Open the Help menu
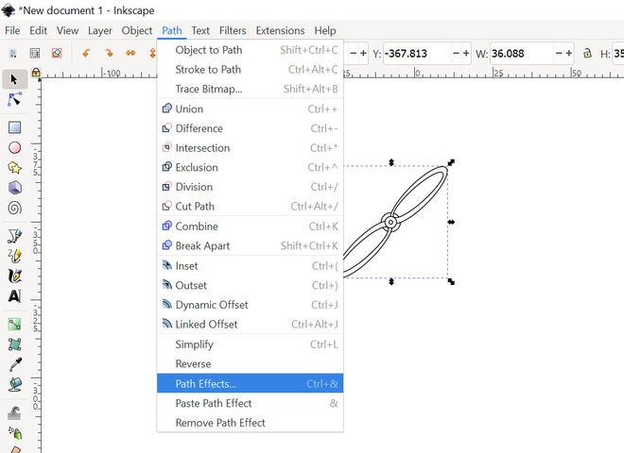The width and height of the screenshot is (624, 453). 325,30
